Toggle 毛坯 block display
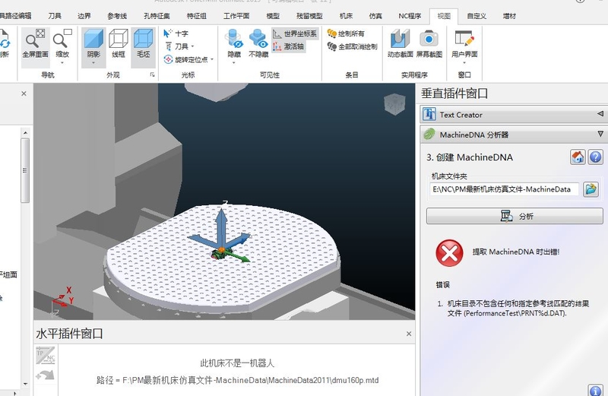 [143, 44]
